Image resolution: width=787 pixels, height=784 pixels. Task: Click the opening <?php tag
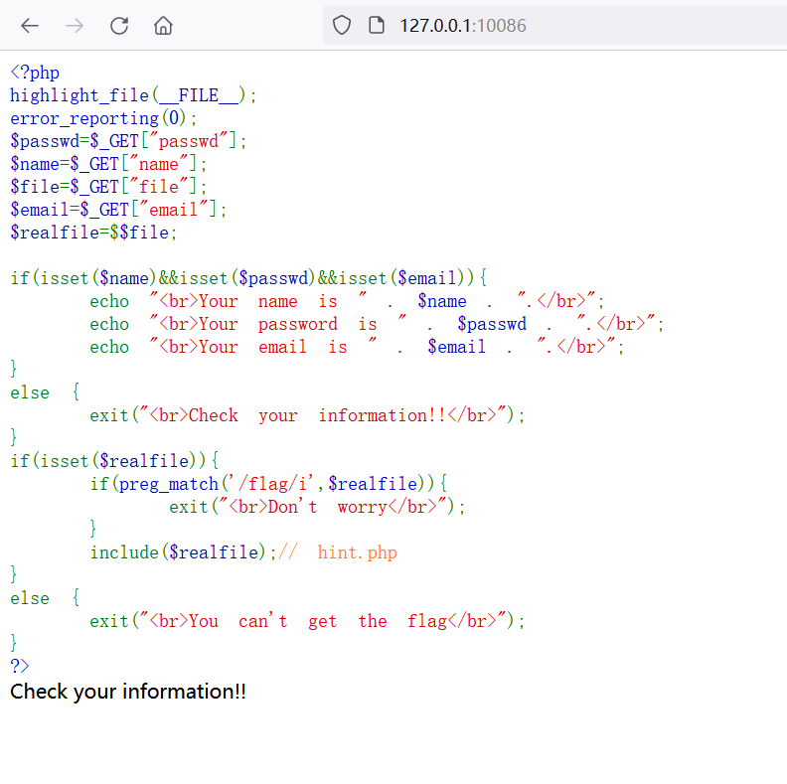(35, 73)
